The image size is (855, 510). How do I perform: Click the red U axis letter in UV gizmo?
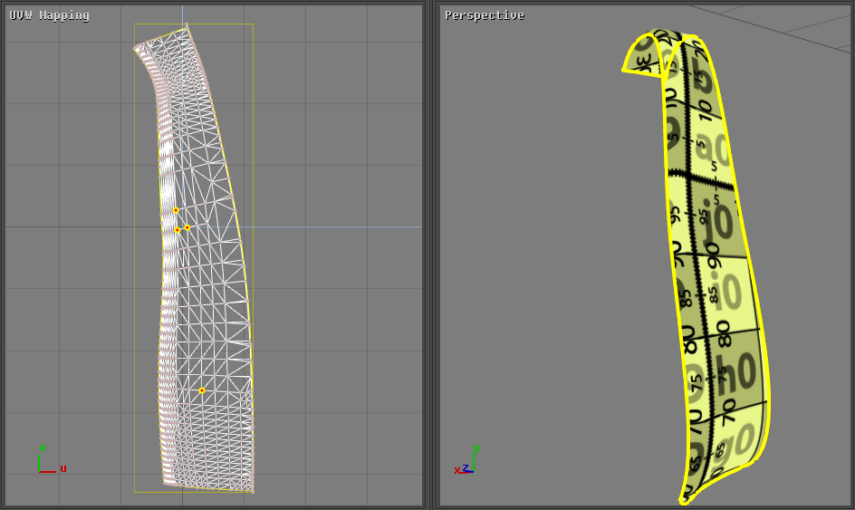point(63,468)
